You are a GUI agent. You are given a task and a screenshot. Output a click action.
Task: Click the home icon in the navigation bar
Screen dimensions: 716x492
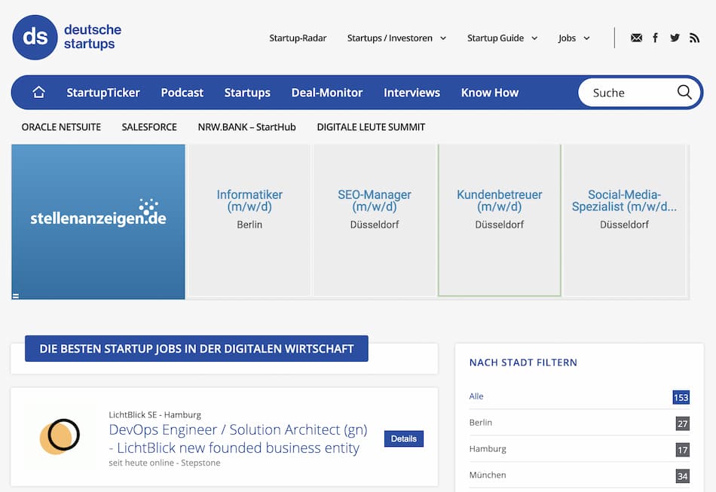click(x=38, y=92)
